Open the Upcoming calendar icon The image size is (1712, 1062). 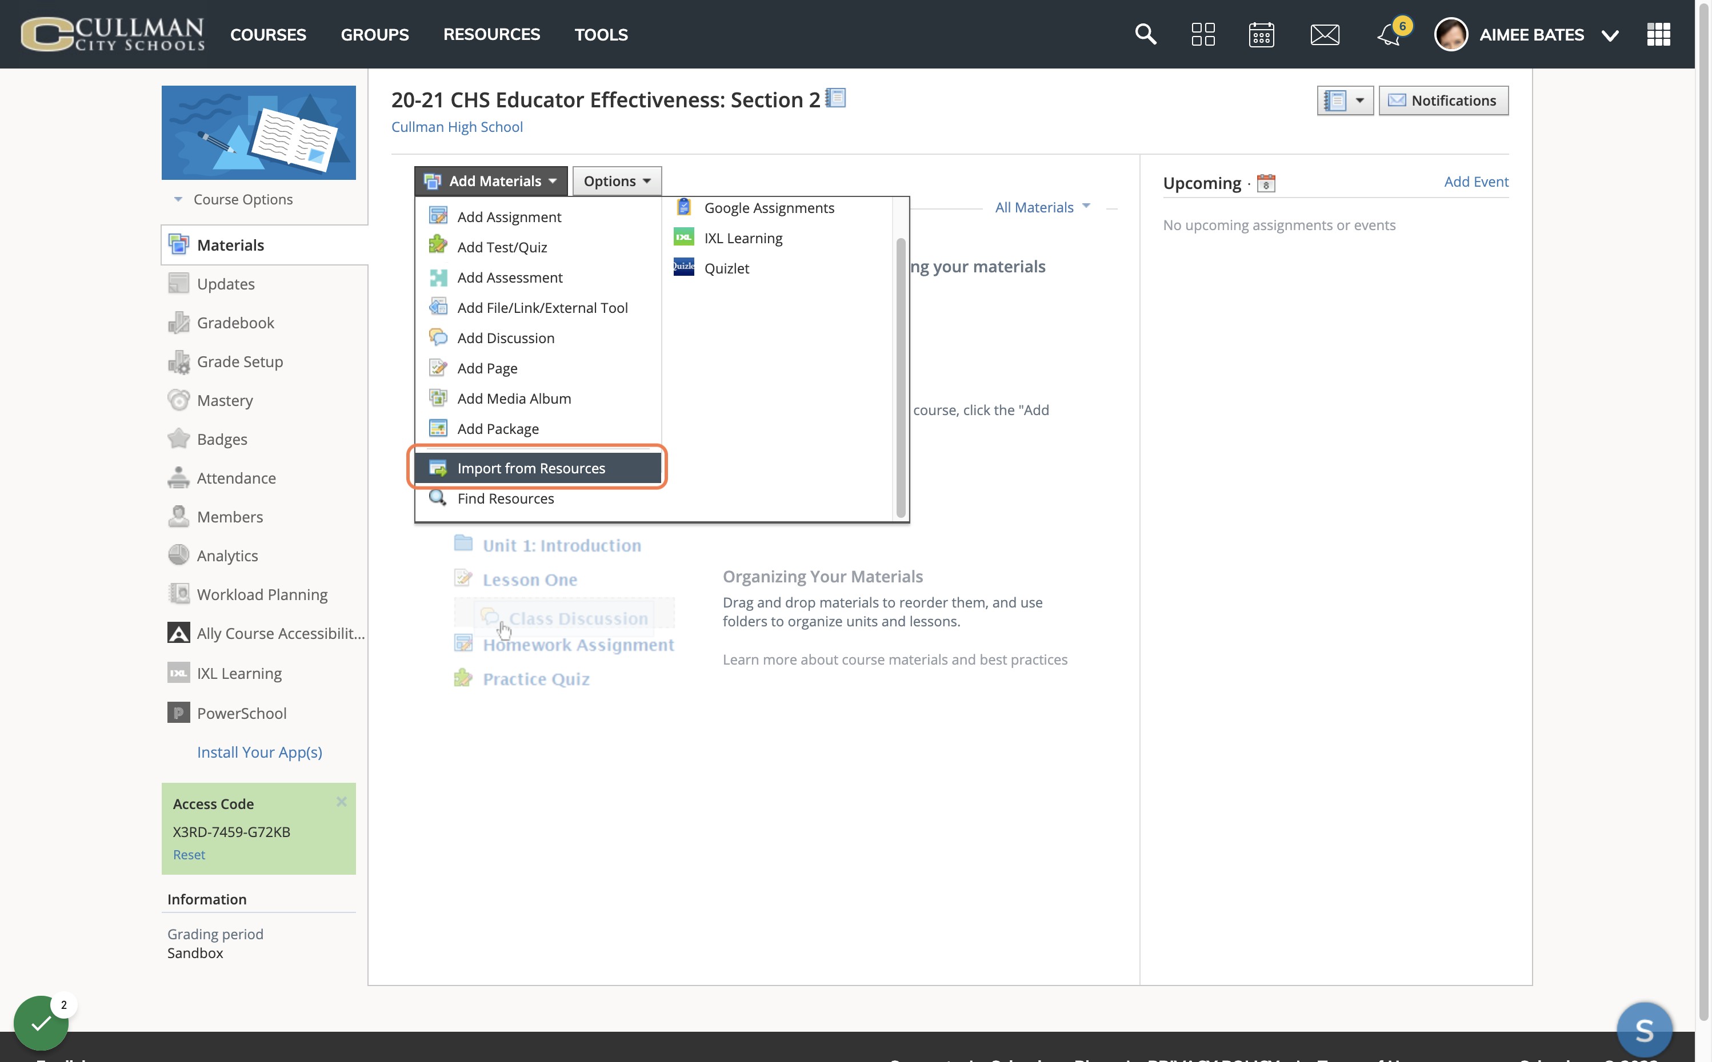coord(1266,183)
